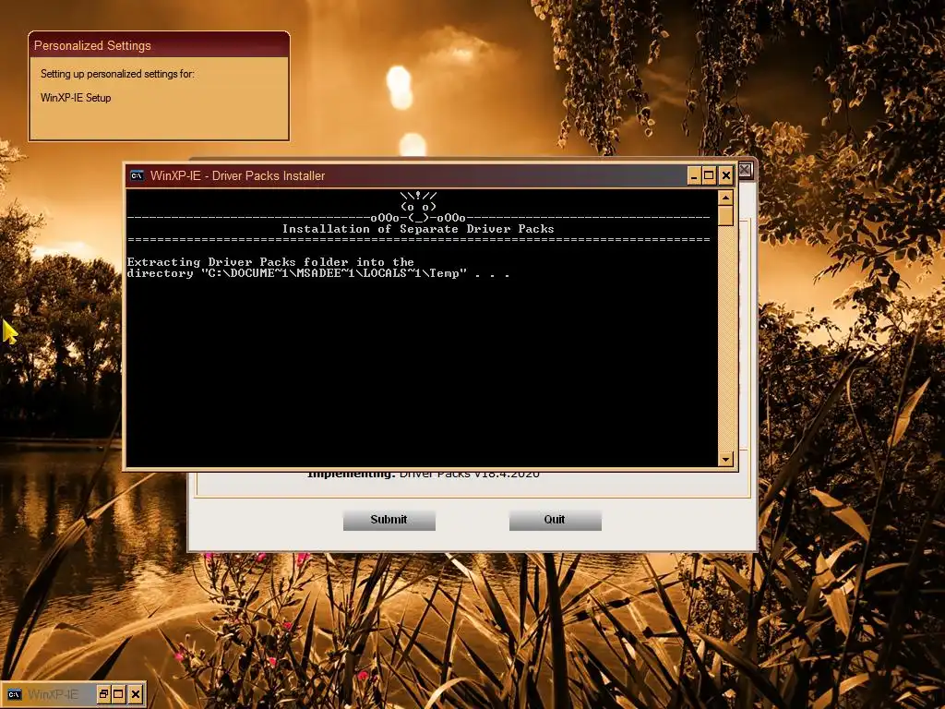Close the Driver Packs Installer console window
The image size is (945, 709).
click(725, 175)
